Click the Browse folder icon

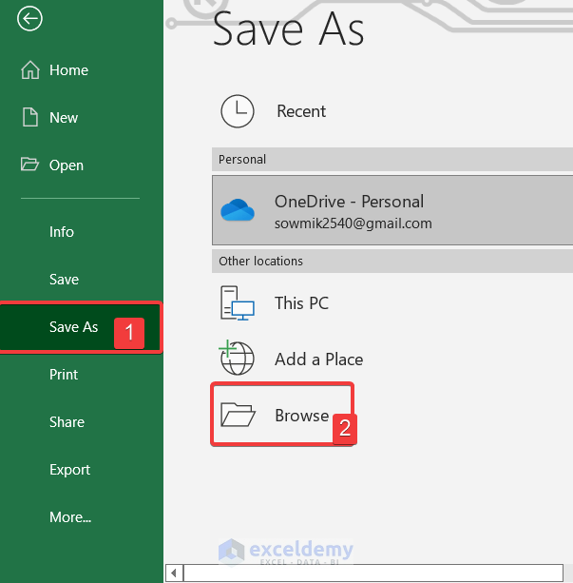coord(238,415)
